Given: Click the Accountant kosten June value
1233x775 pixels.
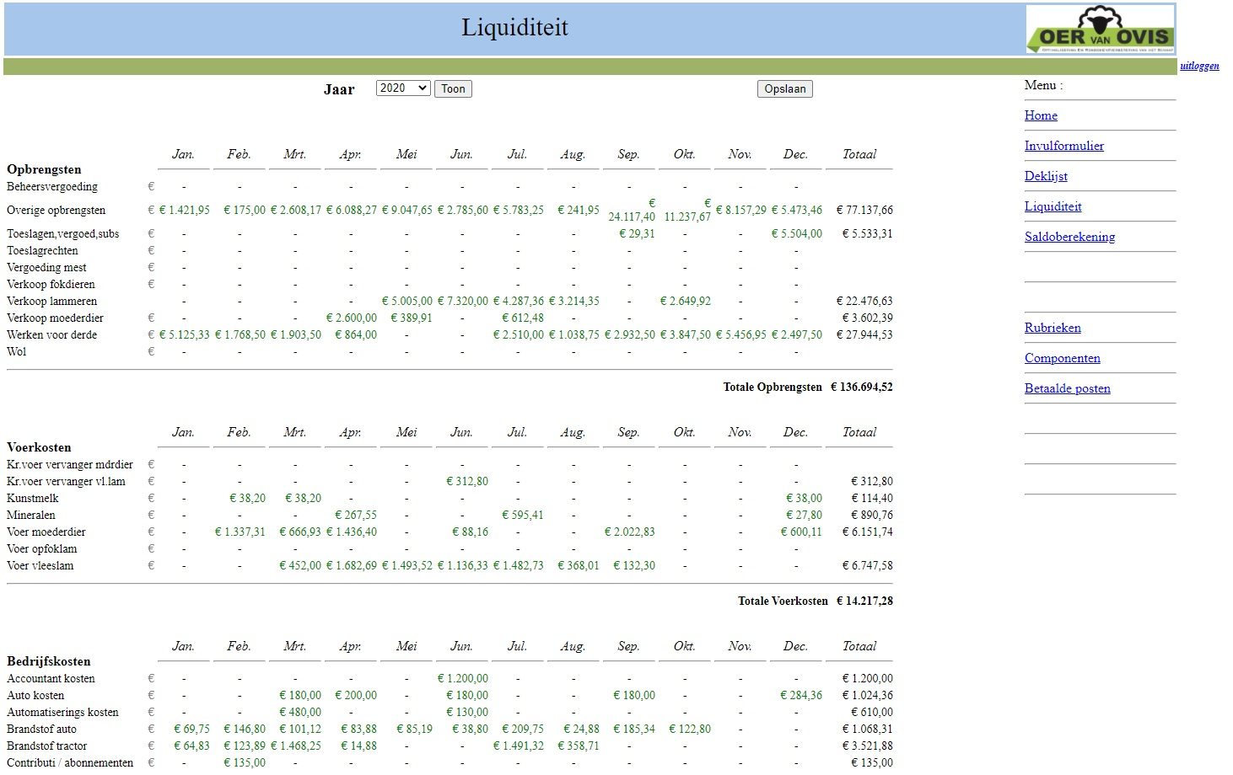Looking at the screenshot, I should (x=463, y=679).
